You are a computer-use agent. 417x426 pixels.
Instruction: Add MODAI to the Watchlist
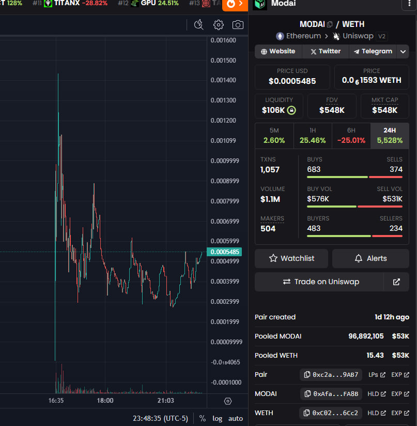tap(291, 258)
